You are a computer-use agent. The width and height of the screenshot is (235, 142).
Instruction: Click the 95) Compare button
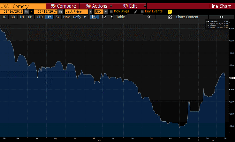click(63, 6)
